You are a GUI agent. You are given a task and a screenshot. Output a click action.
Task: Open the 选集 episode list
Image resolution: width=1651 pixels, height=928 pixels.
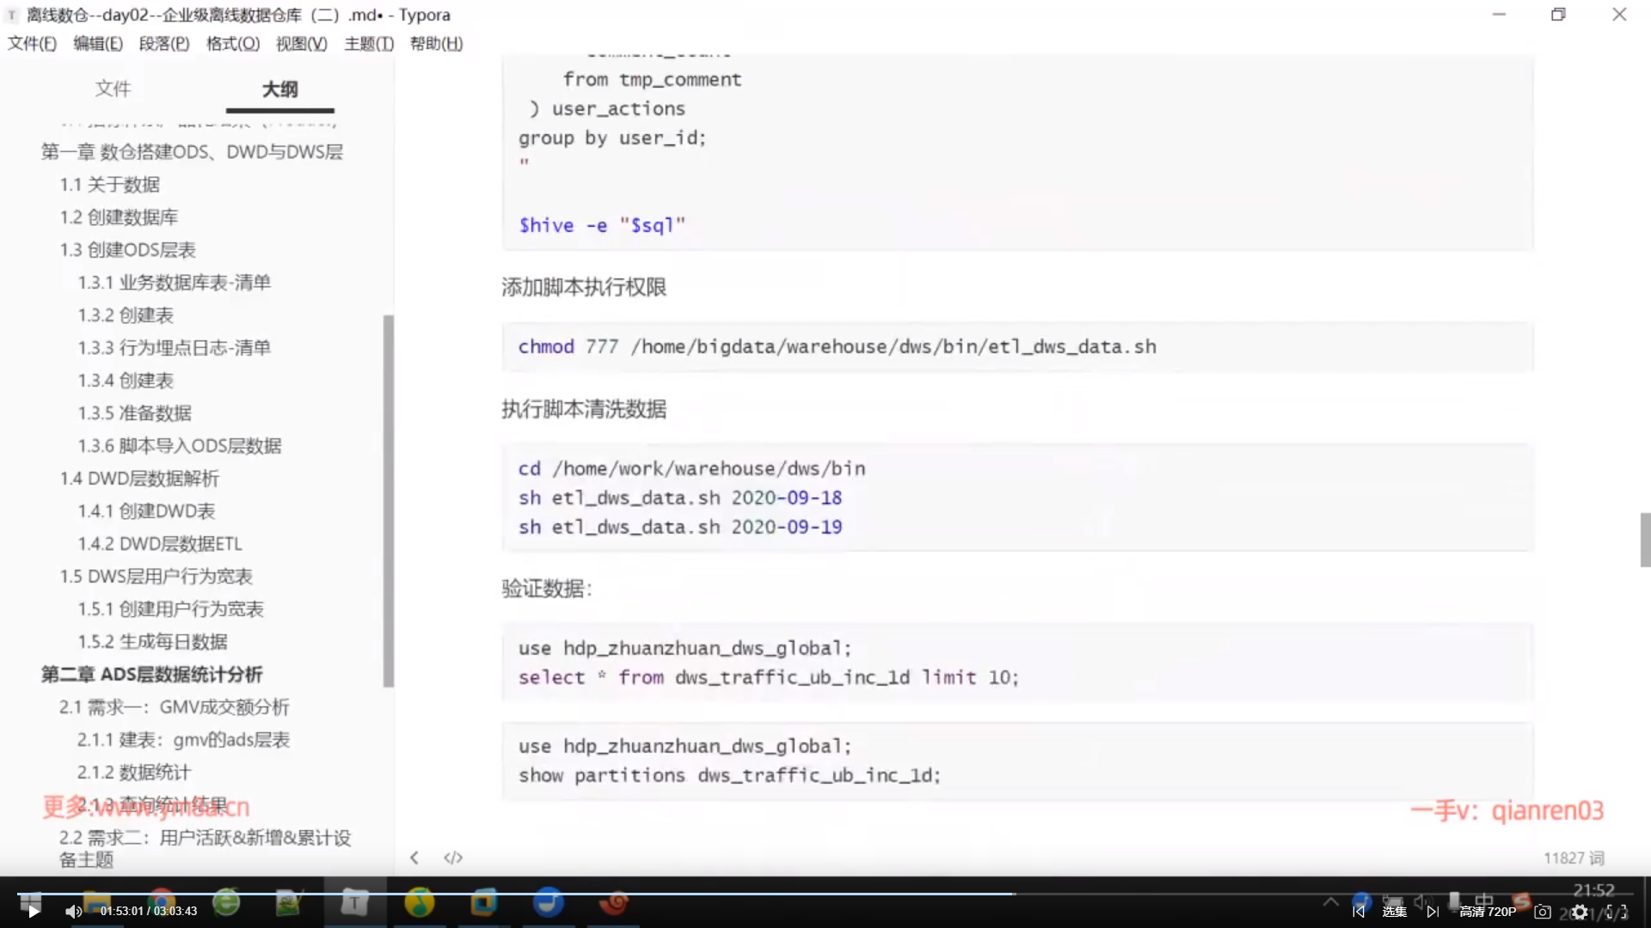point(1395,912)
